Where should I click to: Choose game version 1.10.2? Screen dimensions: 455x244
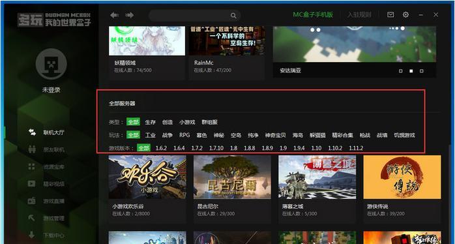[x=335, y=148]
